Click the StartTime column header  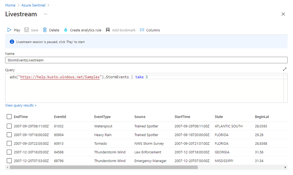[x=182, y=117]
